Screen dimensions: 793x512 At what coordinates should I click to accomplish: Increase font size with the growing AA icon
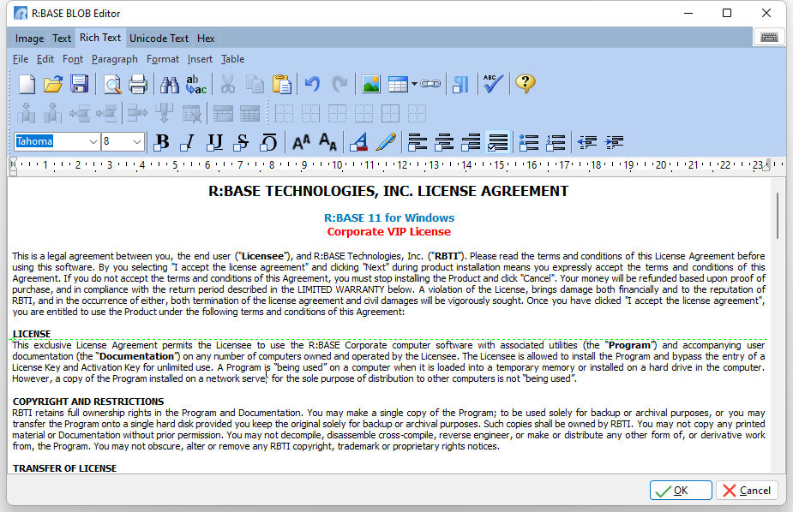pyautogui.click(x=302, y=142)
